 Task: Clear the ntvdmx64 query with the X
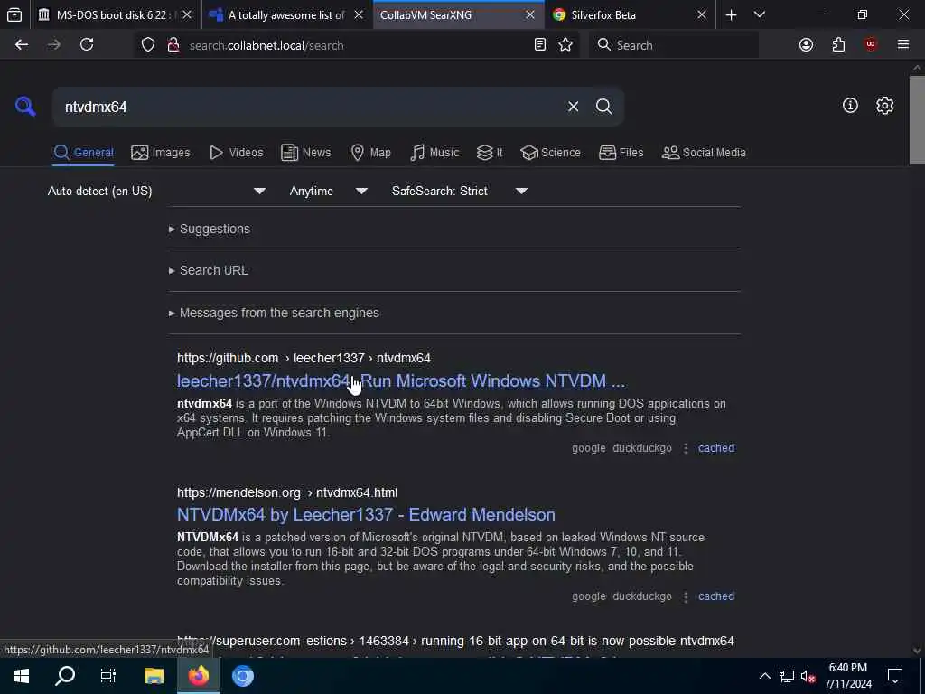click(x=573, y=107)
